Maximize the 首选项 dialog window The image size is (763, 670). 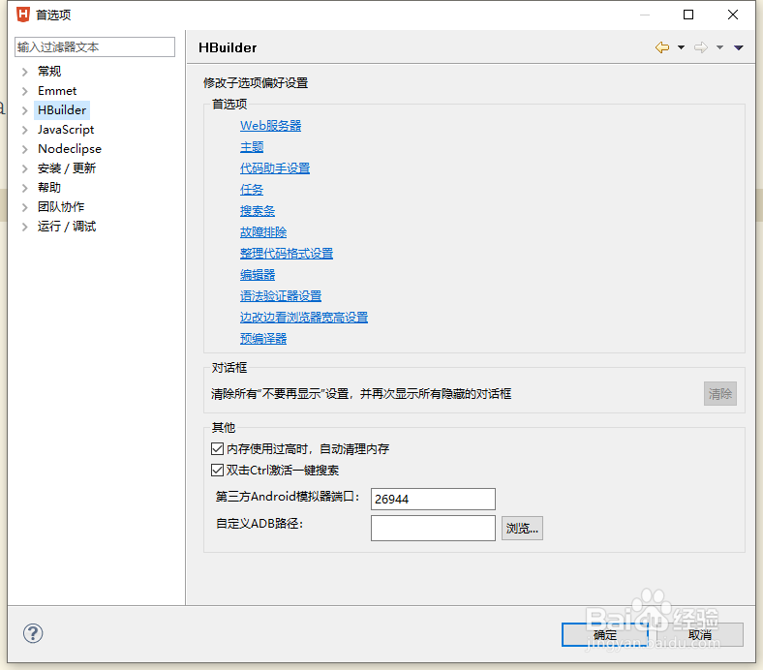point(688,15)
